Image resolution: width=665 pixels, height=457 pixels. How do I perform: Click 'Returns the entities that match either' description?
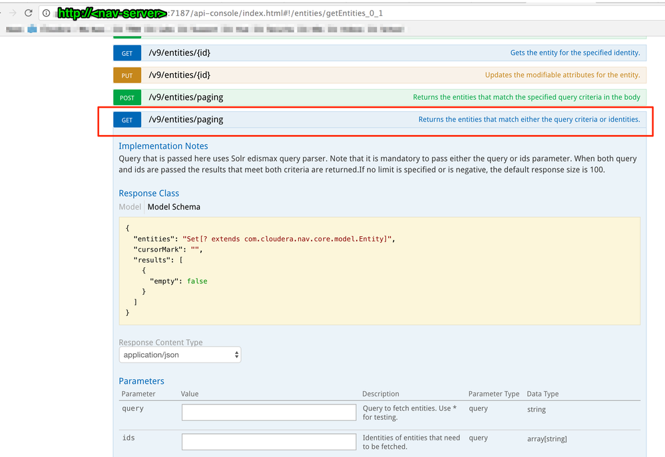click(x=529, y=120)
